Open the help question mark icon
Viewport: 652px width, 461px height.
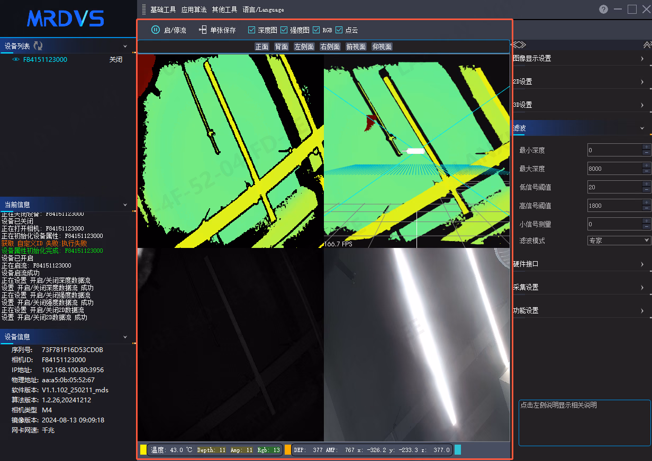click(603, 9)
